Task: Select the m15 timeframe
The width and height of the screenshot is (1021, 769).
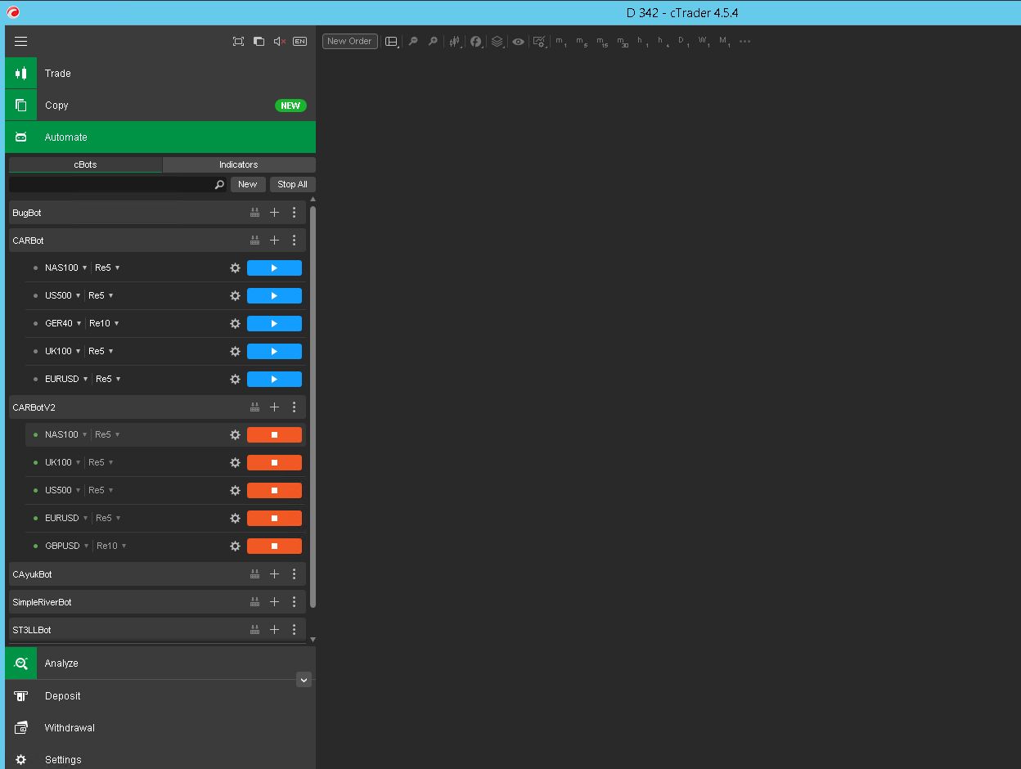Action: pyautogui.click(x=601, y=41)
